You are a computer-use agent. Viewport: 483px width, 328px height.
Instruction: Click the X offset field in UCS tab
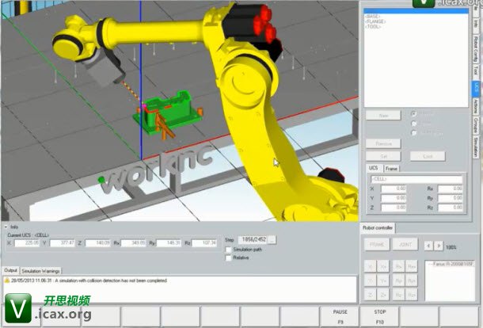[394, 189]
